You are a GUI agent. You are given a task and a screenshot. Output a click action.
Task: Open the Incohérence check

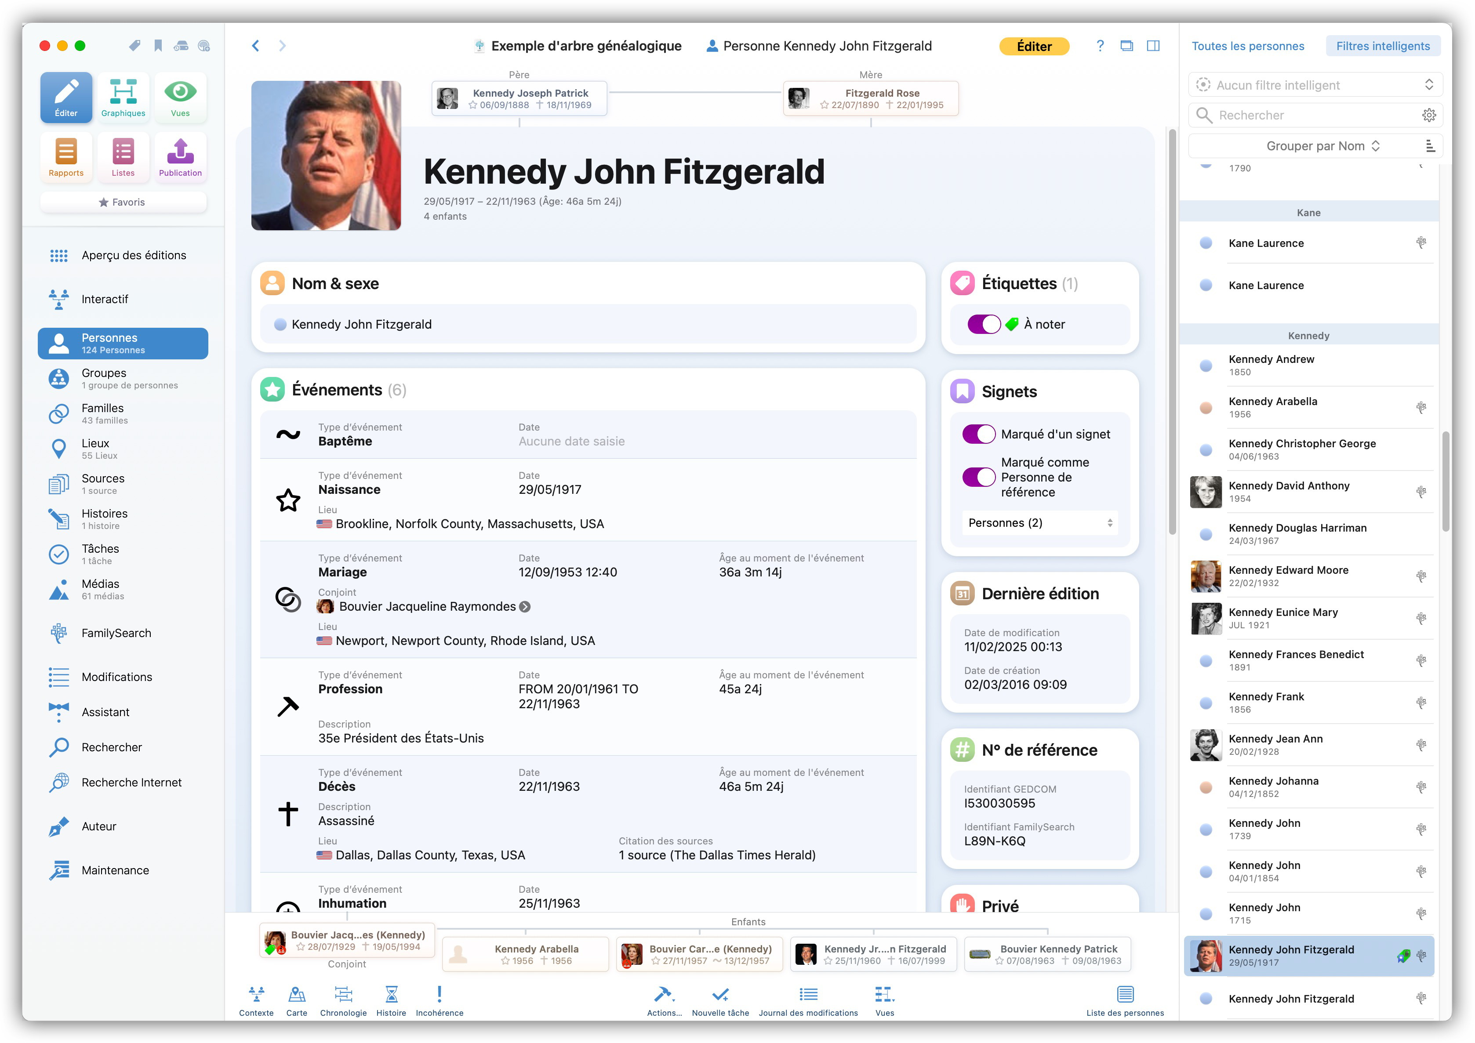coord(440,1001)
